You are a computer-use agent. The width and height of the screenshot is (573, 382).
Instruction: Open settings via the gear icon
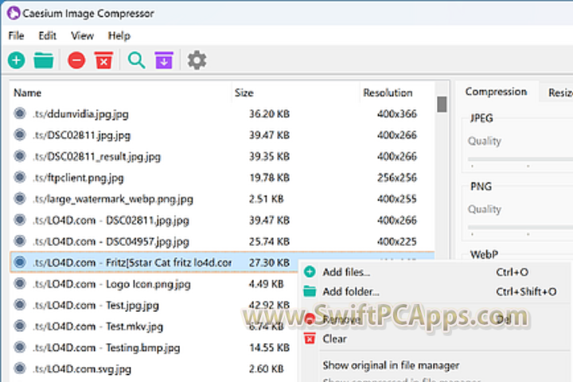197,60
